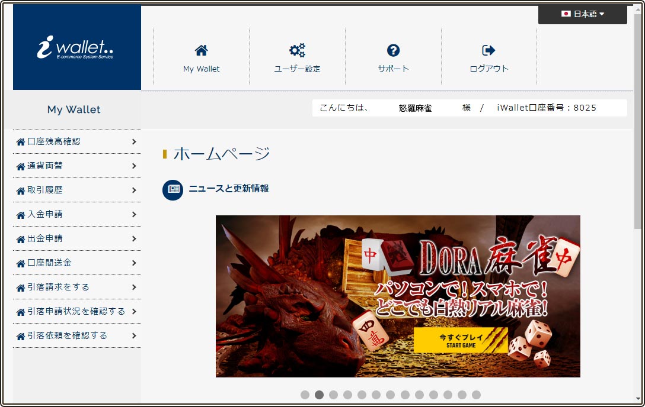Open the 日本語 language dropdown
Image resolution: width=645 pixels, height=407 pixels.
[583, 14]
